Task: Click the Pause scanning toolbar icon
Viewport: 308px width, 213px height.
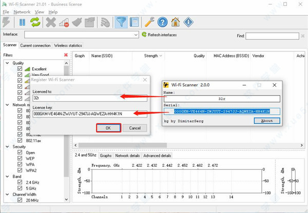Action: (23, 22)
